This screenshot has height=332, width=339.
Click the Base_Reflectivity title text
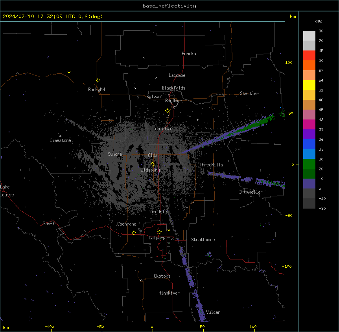(x=169, y=6)
